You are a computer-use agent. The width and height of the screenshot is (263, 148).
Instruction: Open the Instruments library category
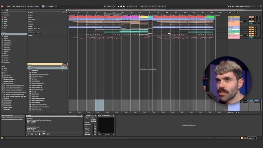7,41
